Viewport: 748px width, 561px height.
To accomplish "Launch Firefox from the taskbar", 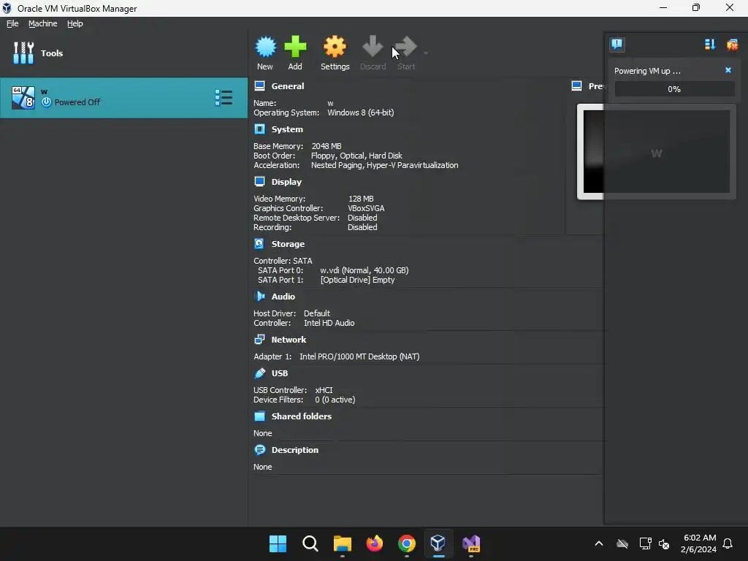I will coord(375,543).
